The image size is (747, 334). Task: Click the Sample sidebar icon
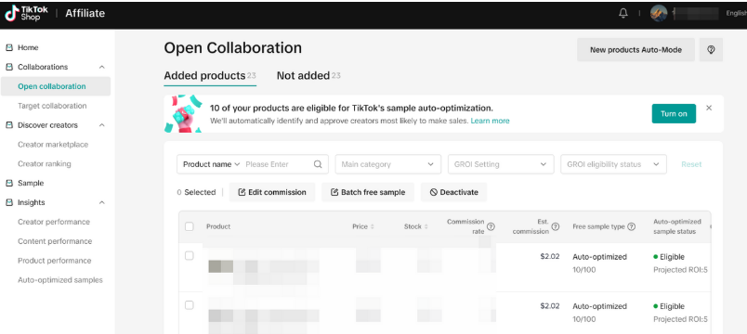[x=8, y=183]
